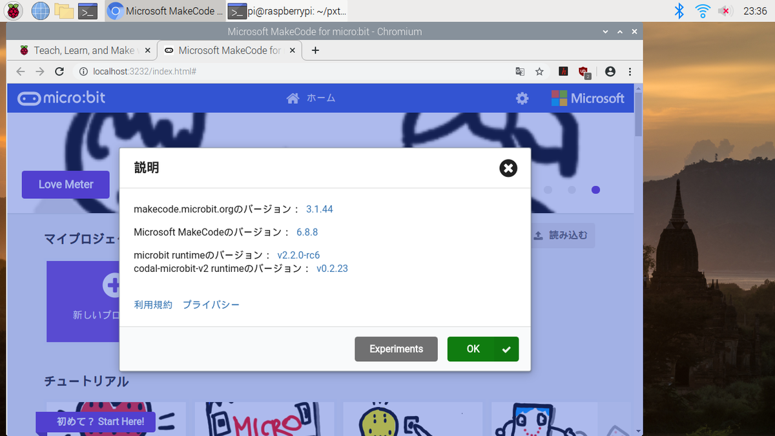Click the muted volume tray icon
Image resolution: width=775 pixels, height=436 pixels.
pos(725,10)
